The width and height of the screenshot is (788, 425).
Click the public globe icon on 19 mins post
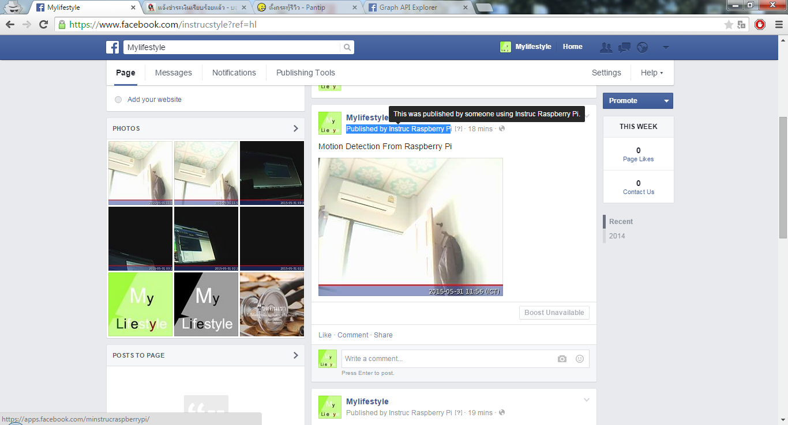coord(502,413)
